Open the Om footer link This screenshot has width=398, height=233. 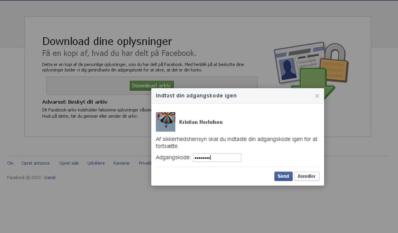click(10, 163)
